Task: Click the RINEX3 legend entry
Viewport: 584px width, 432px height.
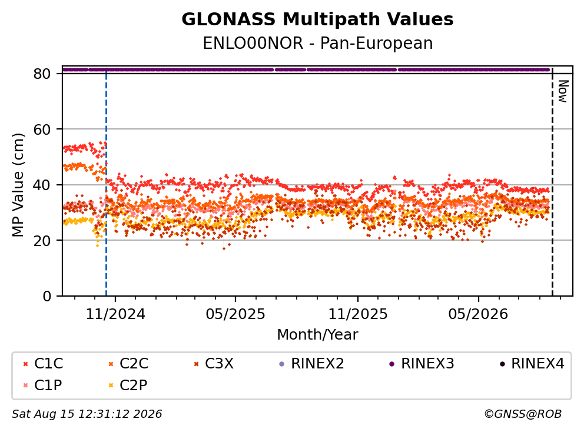Action: point(422,364)
